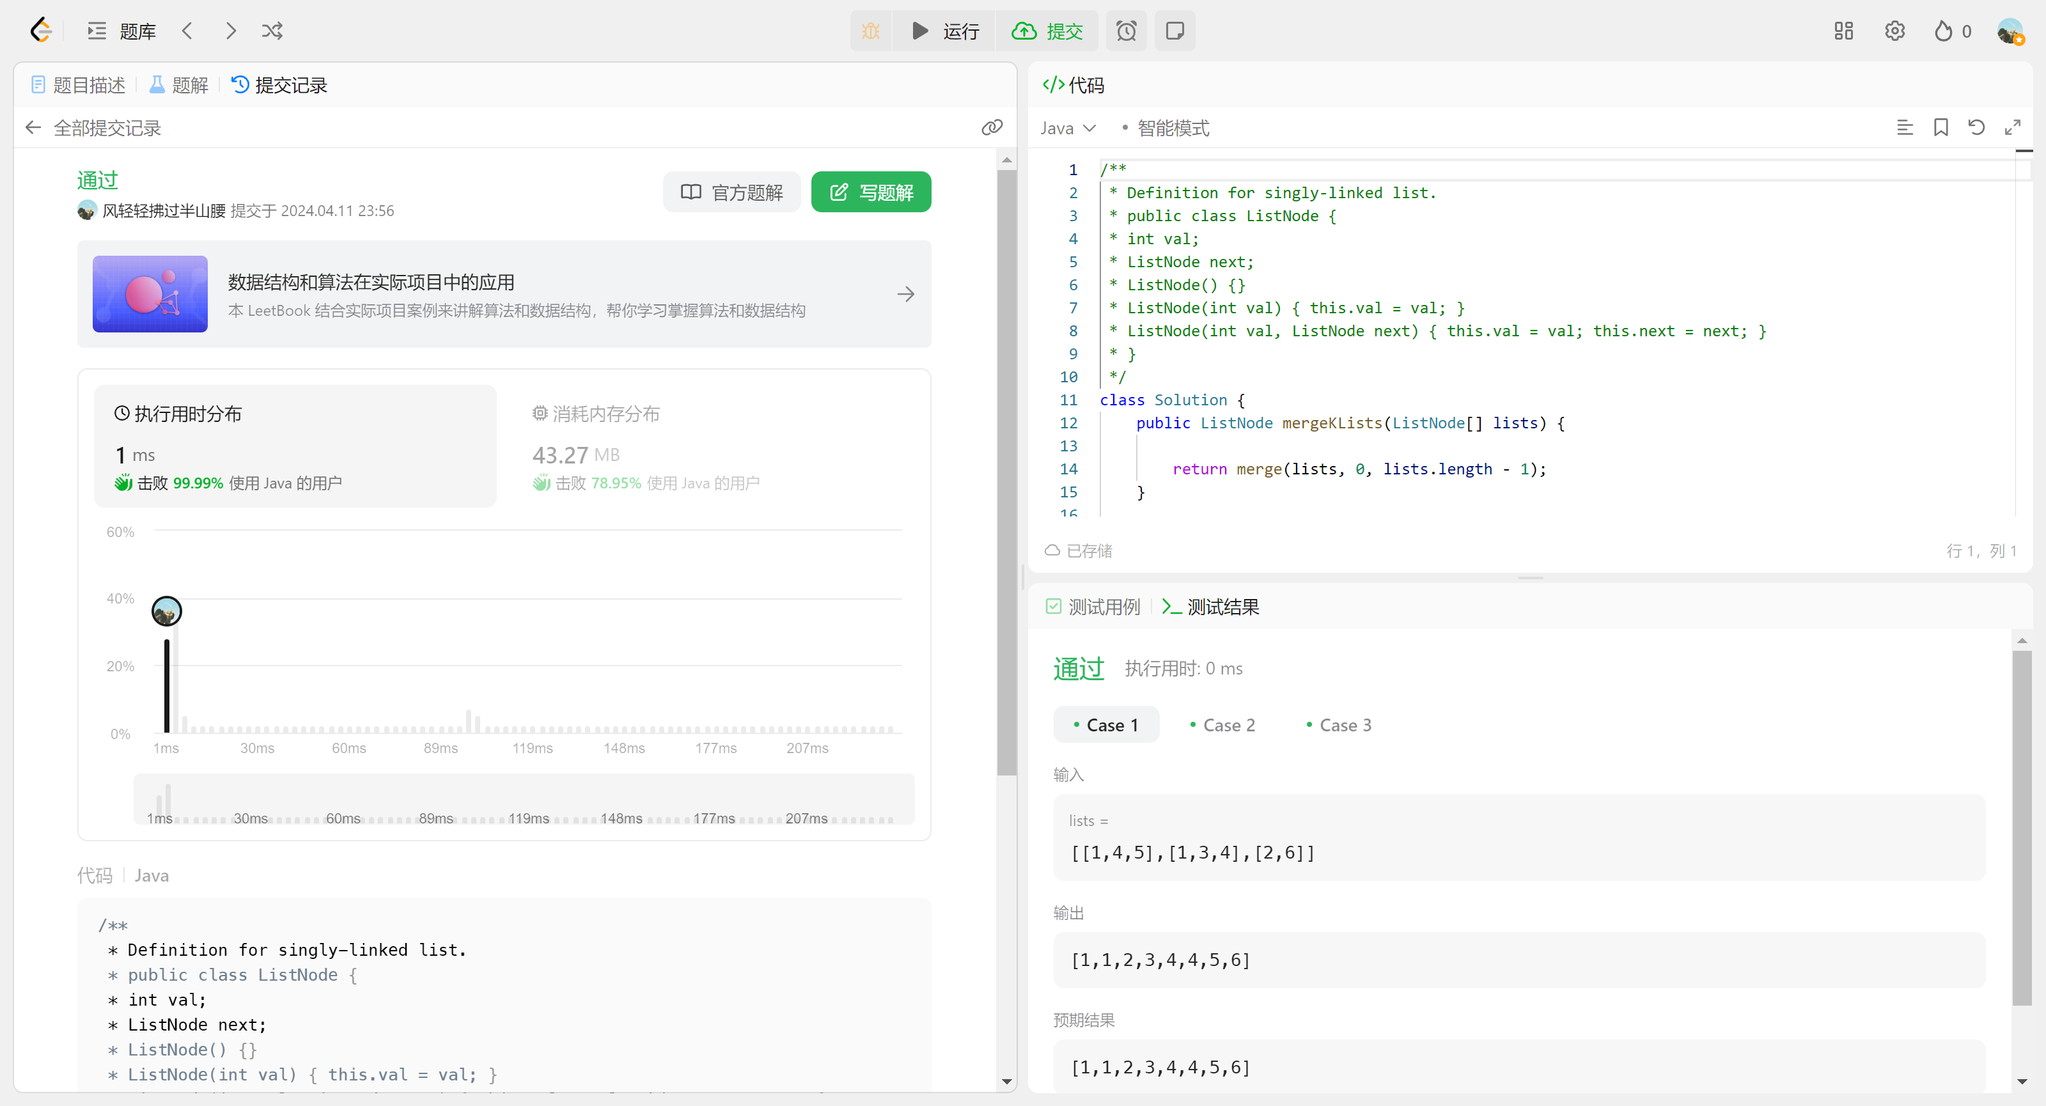2046x1106 pixels.
Task: Open the layout grid icon
Action: 1843,31
